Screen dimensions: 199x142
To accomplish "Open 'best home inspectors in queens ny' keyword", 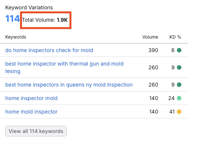I will tap(69, 85).
